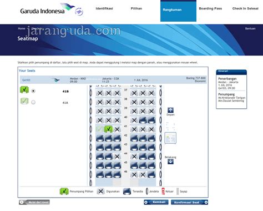
Task: Move the seat map forward with Depan arrow
Action: (x=170, y=110)
